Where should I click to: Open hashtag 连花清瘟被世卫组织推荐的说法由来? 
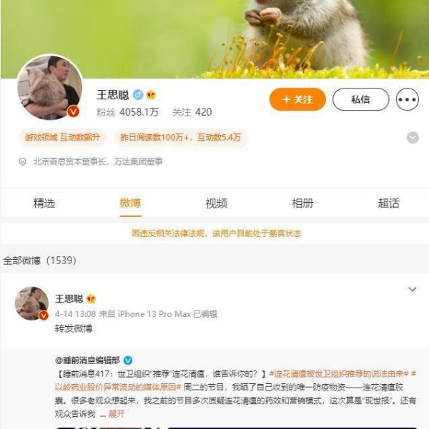(339, 373)
